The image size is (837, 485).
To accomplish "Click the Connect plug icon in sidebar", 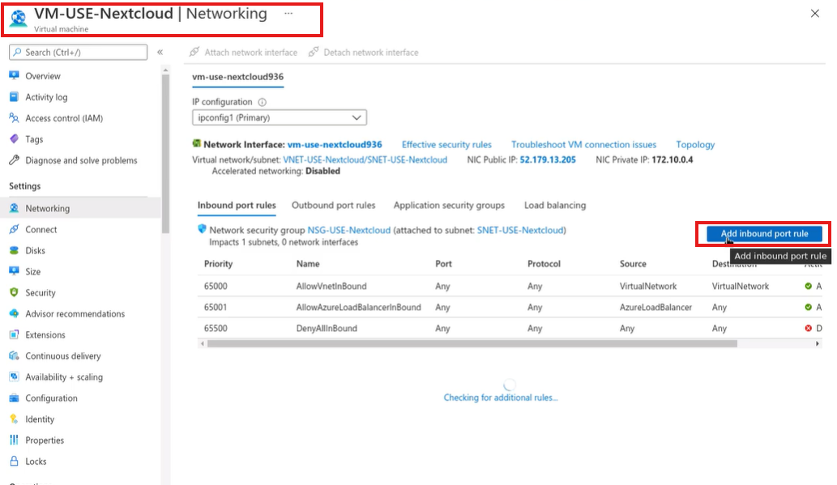I will (x=15, y=229).
